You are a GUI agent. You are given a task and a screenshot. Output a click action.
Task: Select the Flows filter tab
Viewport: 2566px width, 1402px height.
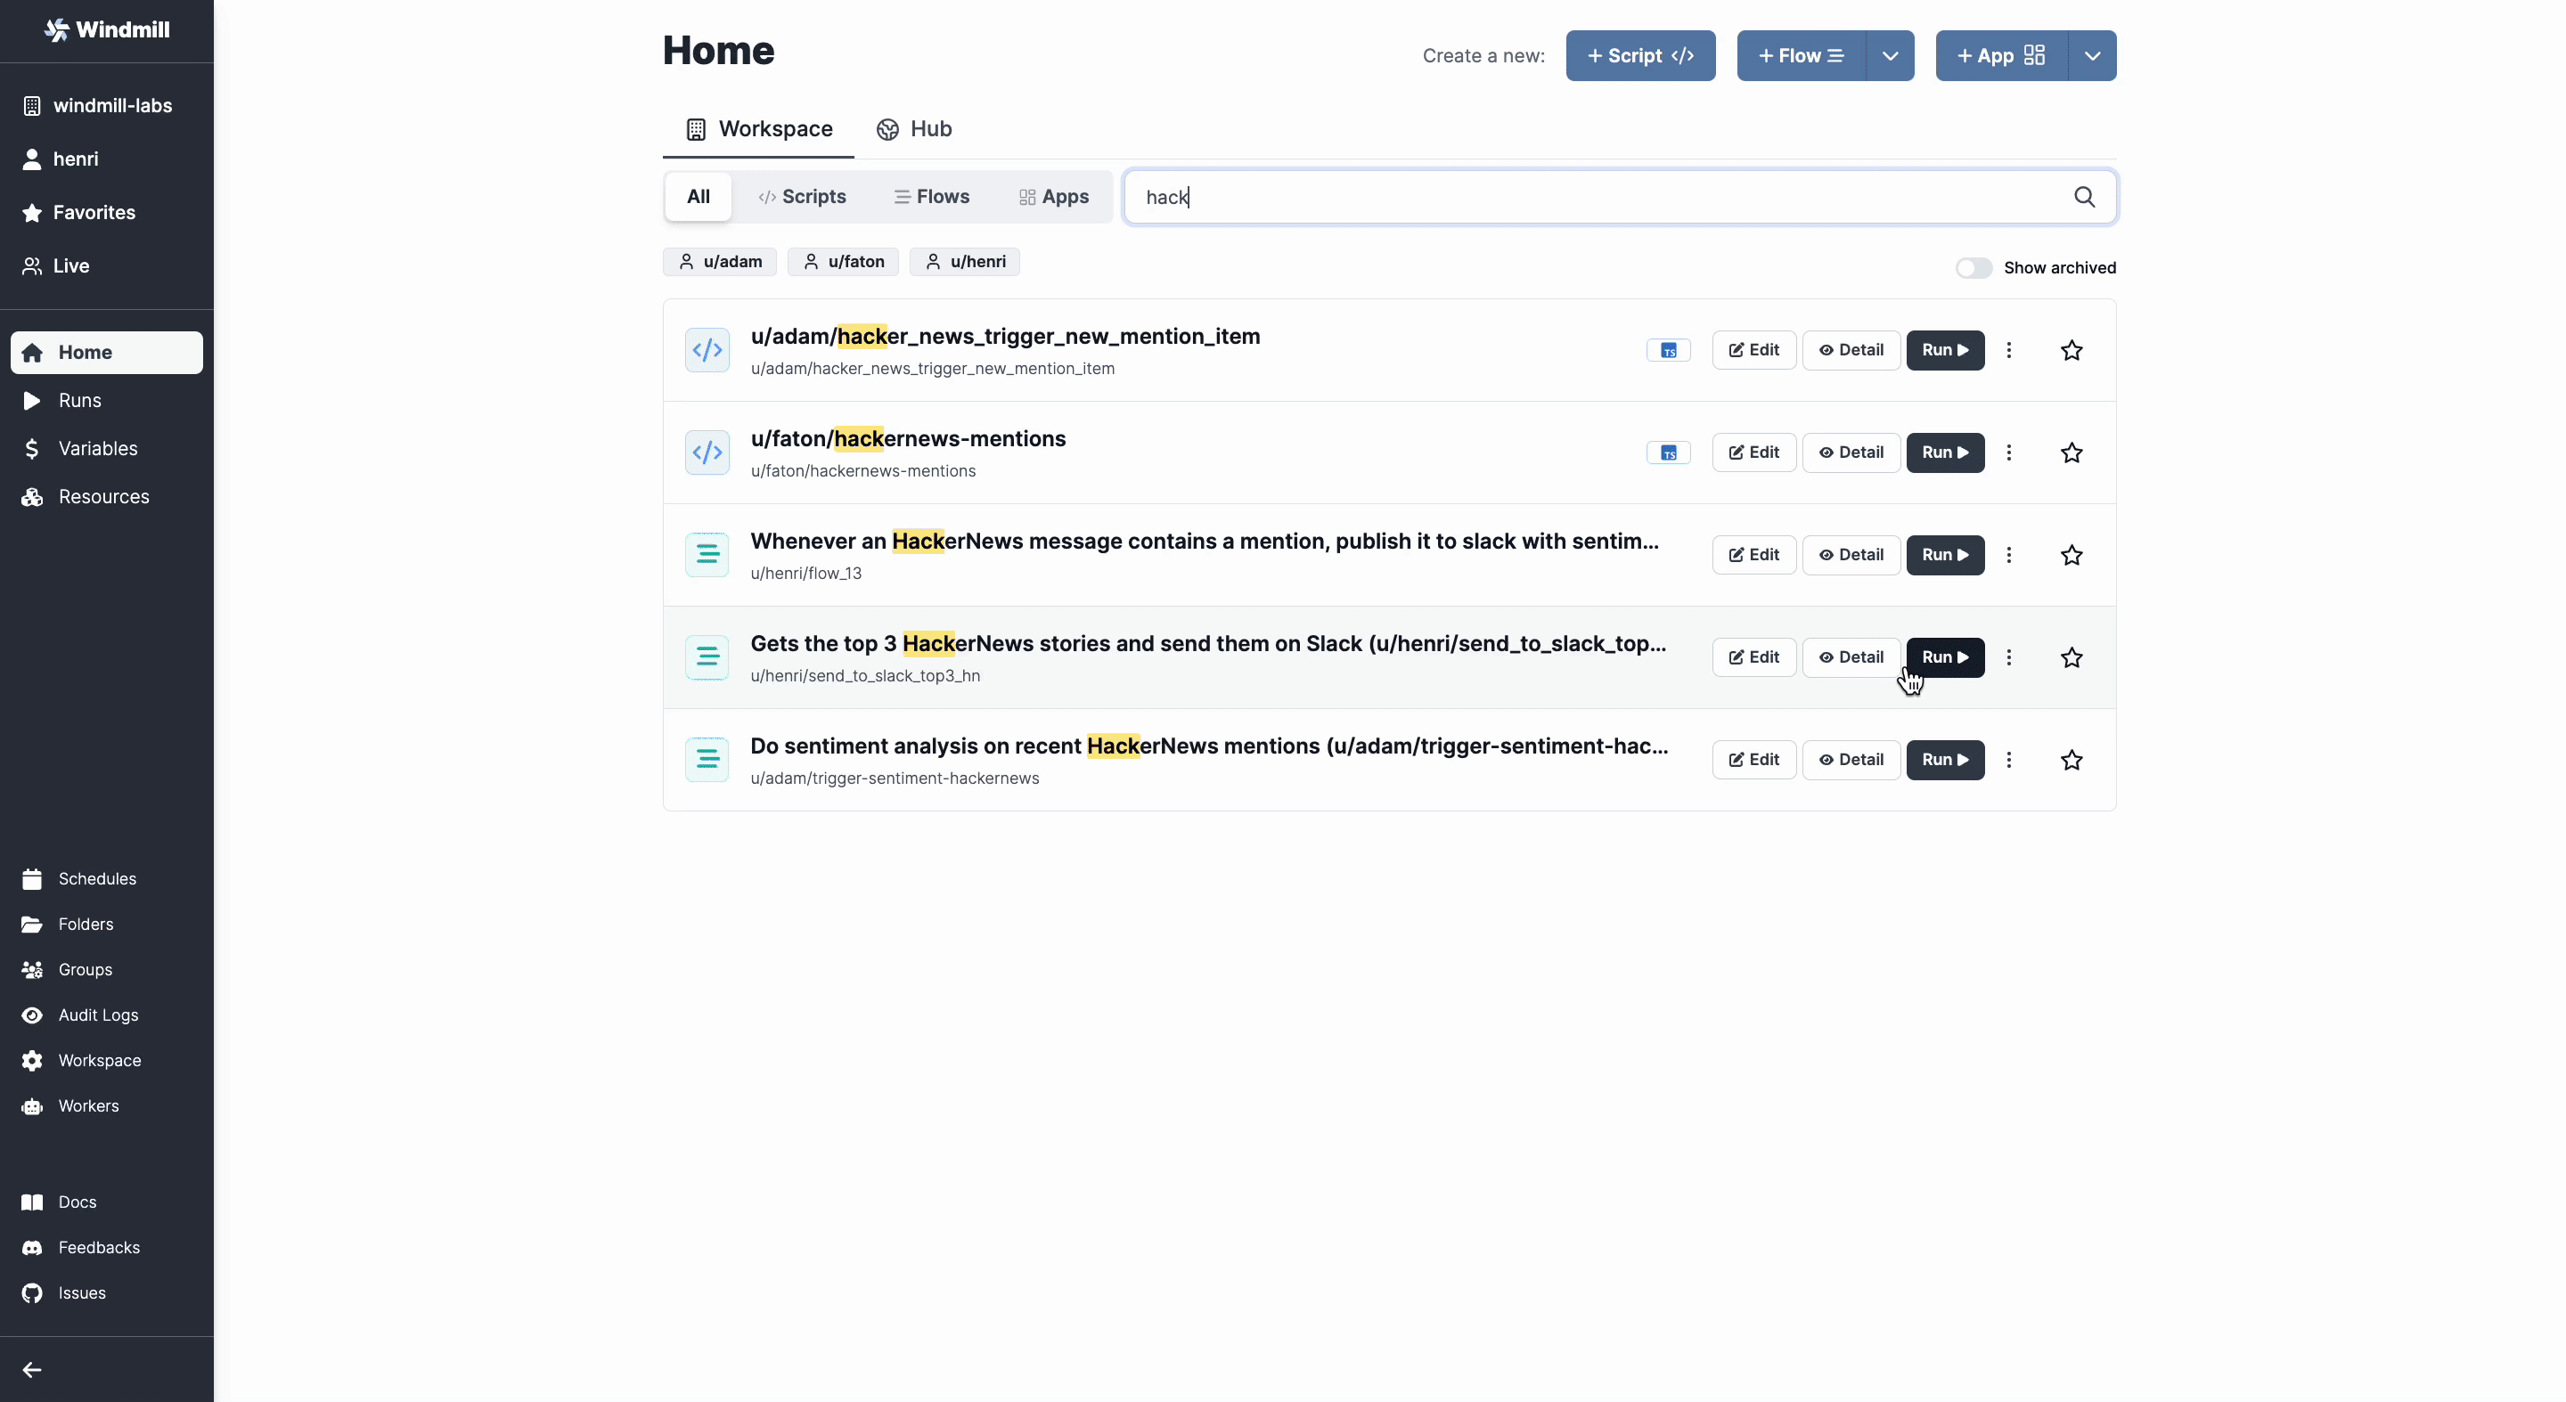point(932,196)
